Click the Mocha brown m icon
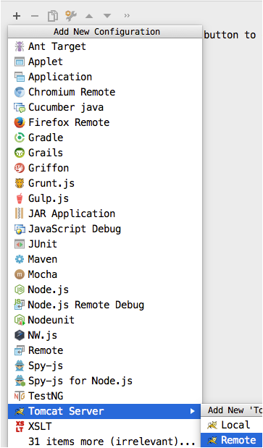263x448 pixels. pyautogui.click(x=20, y=274)
